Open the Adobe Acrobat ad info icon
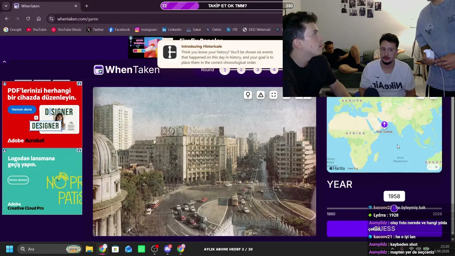Screen dimensions: 455x256 (x=79, y=84)
